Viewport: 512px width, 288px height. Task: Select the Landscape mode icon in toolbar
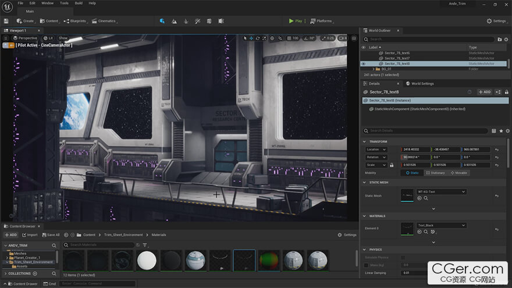[x=174, y=21]
